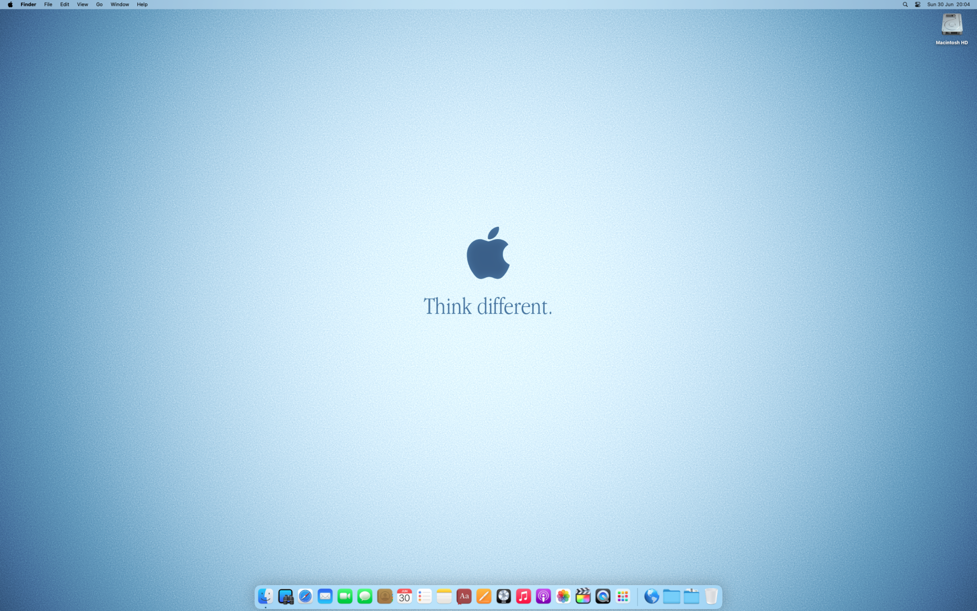Open Calendar showing JUN 30
977x611 pixels.
point(404,596)
